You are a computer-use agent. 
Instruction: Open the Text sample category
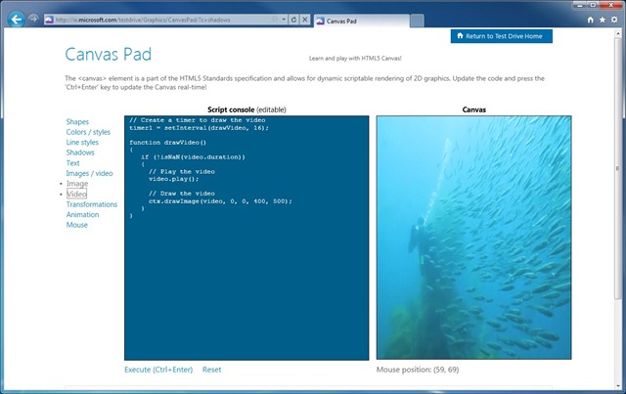[x=72, y=163]
